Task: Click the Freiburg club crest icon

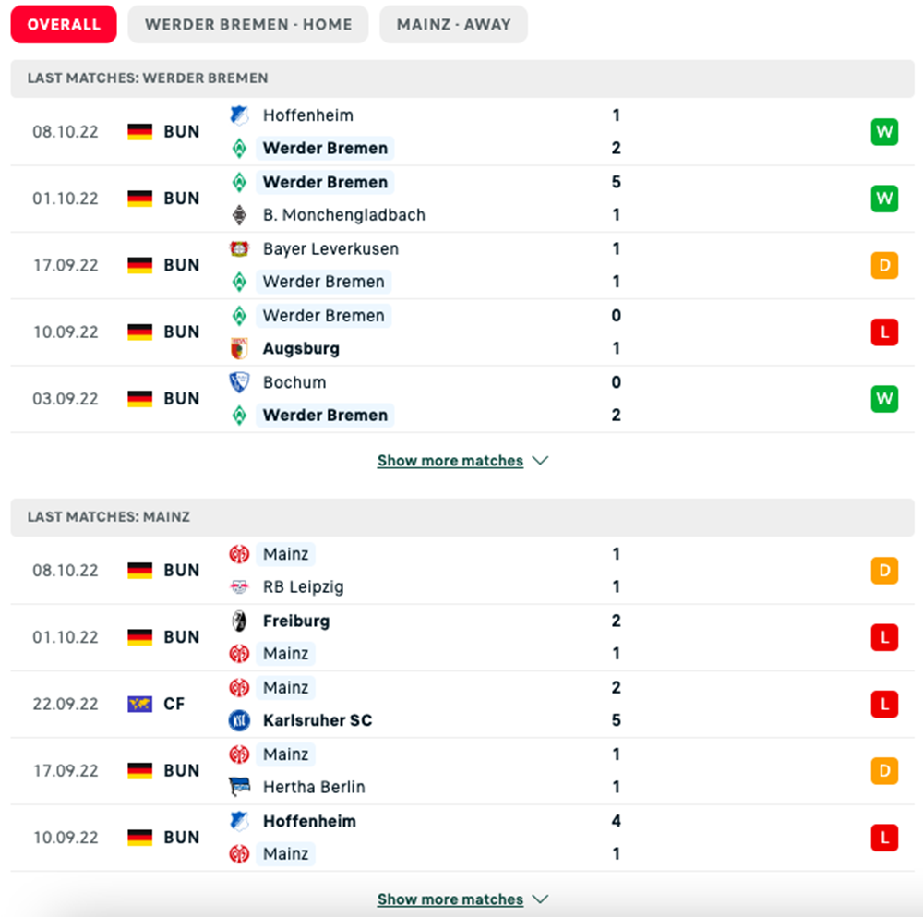Action: point(239,621)
